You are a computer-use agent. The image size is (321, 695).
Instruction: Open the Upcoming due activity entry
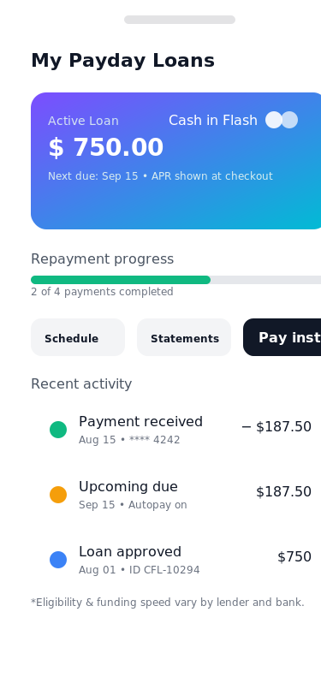(x=176, y=495)
